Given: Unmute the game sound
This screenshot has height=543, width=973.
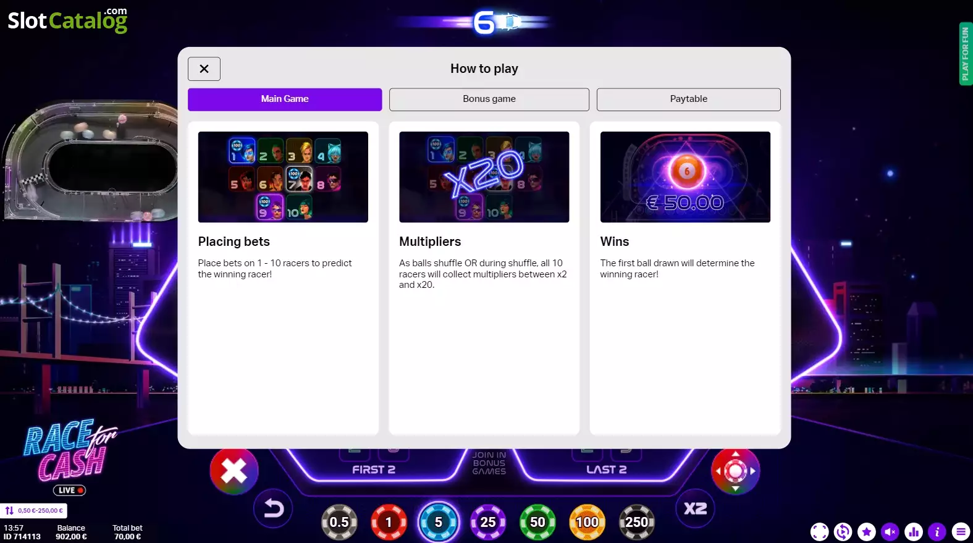Looking at the screenshot, I should point(890,531).
